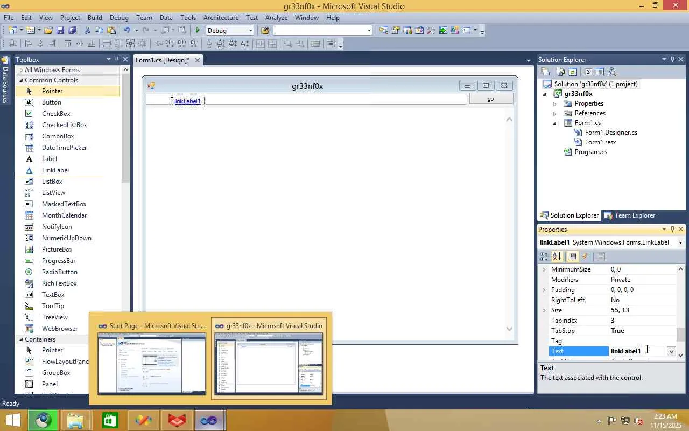The image size is (689, 431).
Task: Expand All Windows Forms toolbox group
Action: pyautogui.click(x=21, y=70)
